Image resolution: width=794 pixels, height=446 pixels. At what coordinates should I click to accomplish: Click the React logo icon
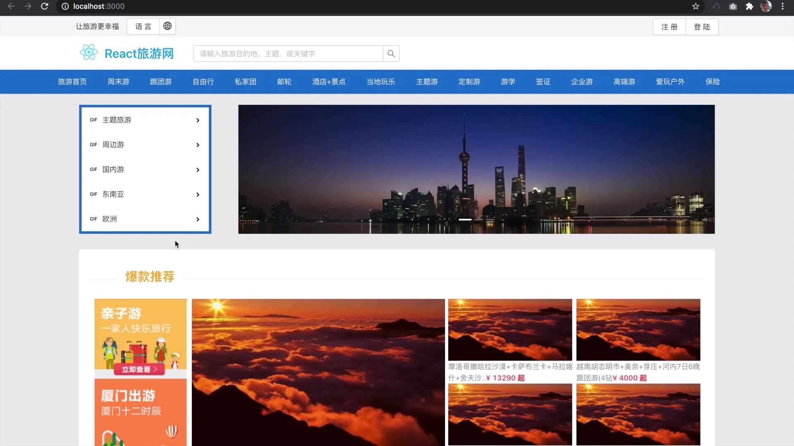(x=88, y=52)
